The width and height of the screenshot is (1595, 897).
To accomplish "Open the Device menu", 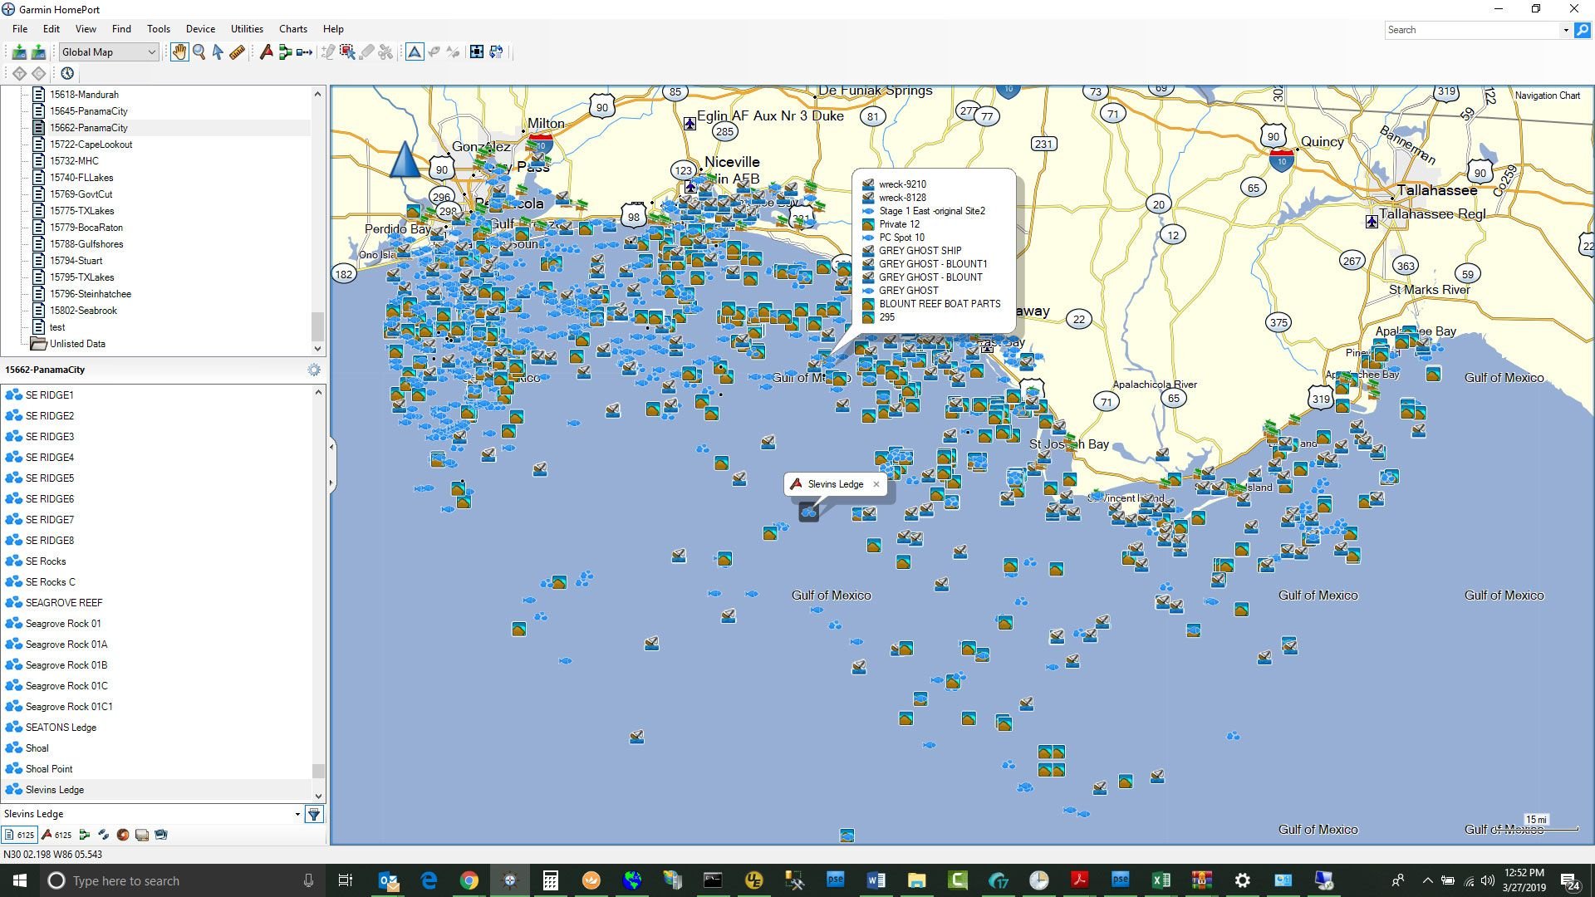I will point(200,29).
